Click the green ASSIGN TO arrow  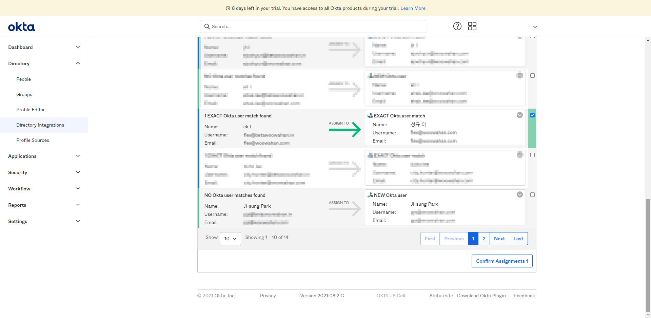click(x=345, y=129)
